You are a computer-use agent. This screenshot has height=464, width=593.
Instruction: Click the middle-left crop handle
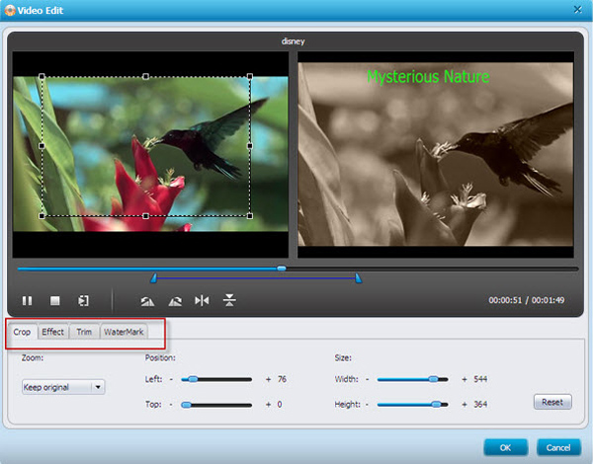point(42,146)
